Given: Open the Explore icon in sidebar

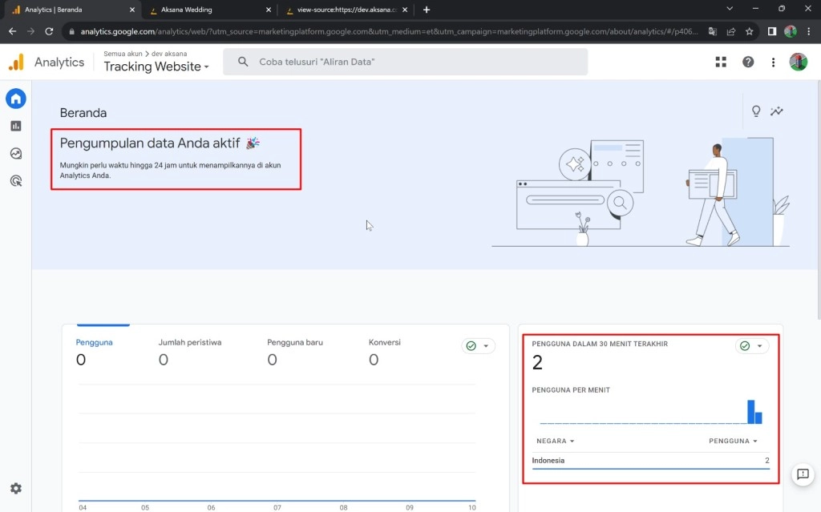Looking at the screenshot, I should [x=16, y=154].
